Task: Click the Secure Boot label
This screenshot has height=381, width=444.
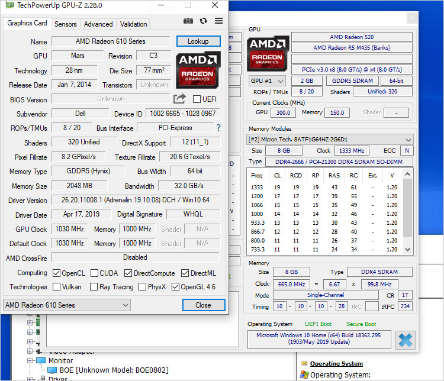Action: click(361, 324)
